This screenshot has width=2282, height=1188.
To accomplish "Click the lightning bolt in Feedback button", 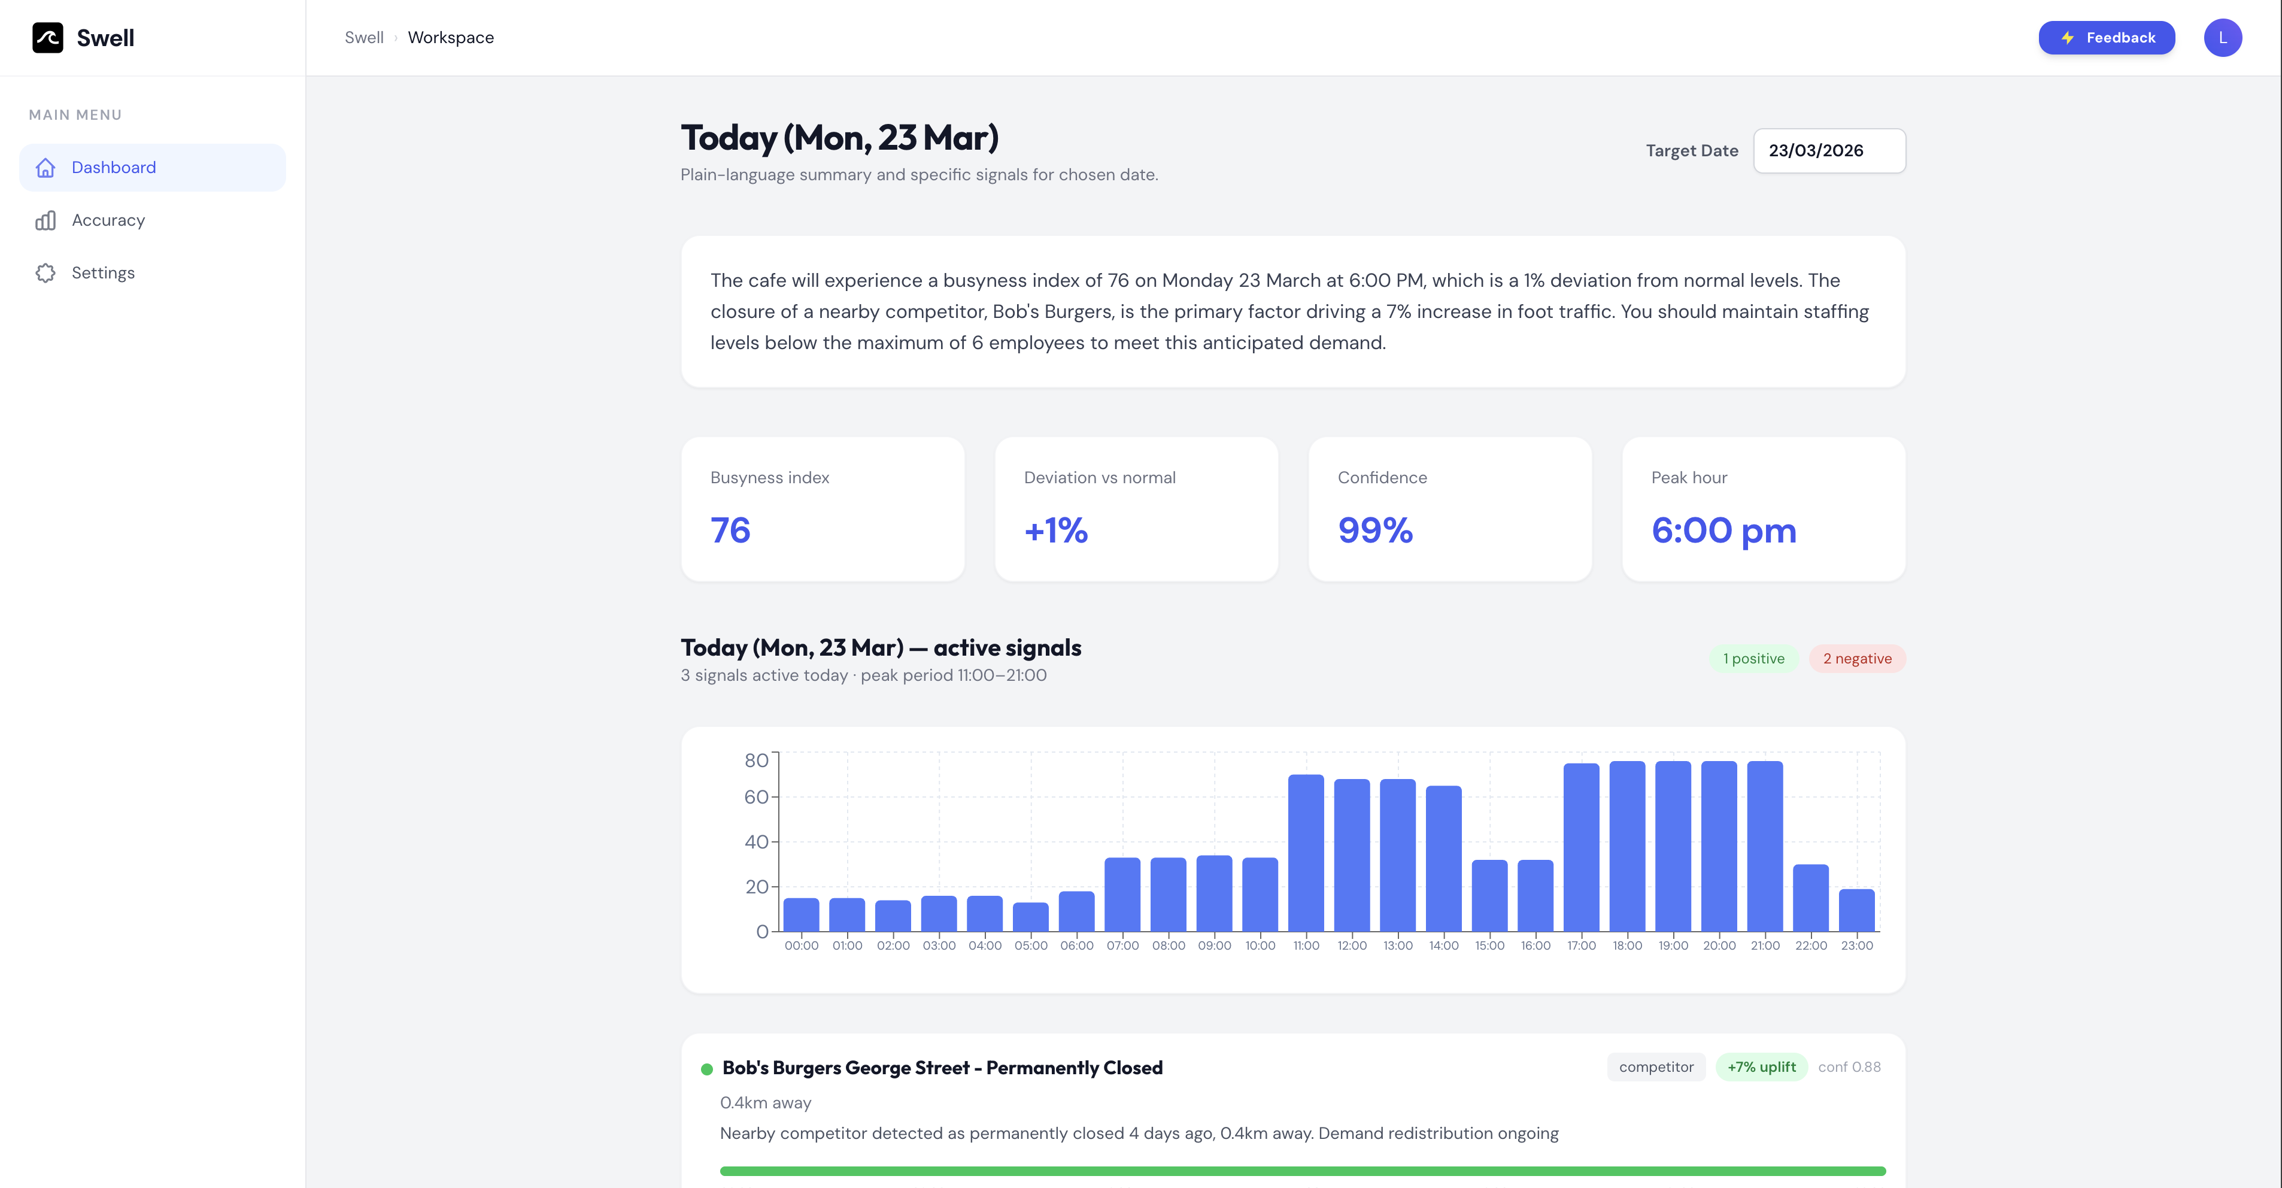I will (2068, 37).
